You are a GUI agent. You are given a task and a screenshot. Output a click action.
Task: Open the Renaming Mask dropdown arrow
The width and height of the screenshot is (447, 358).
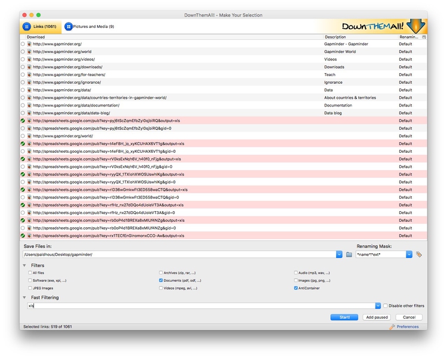[409, 255]
